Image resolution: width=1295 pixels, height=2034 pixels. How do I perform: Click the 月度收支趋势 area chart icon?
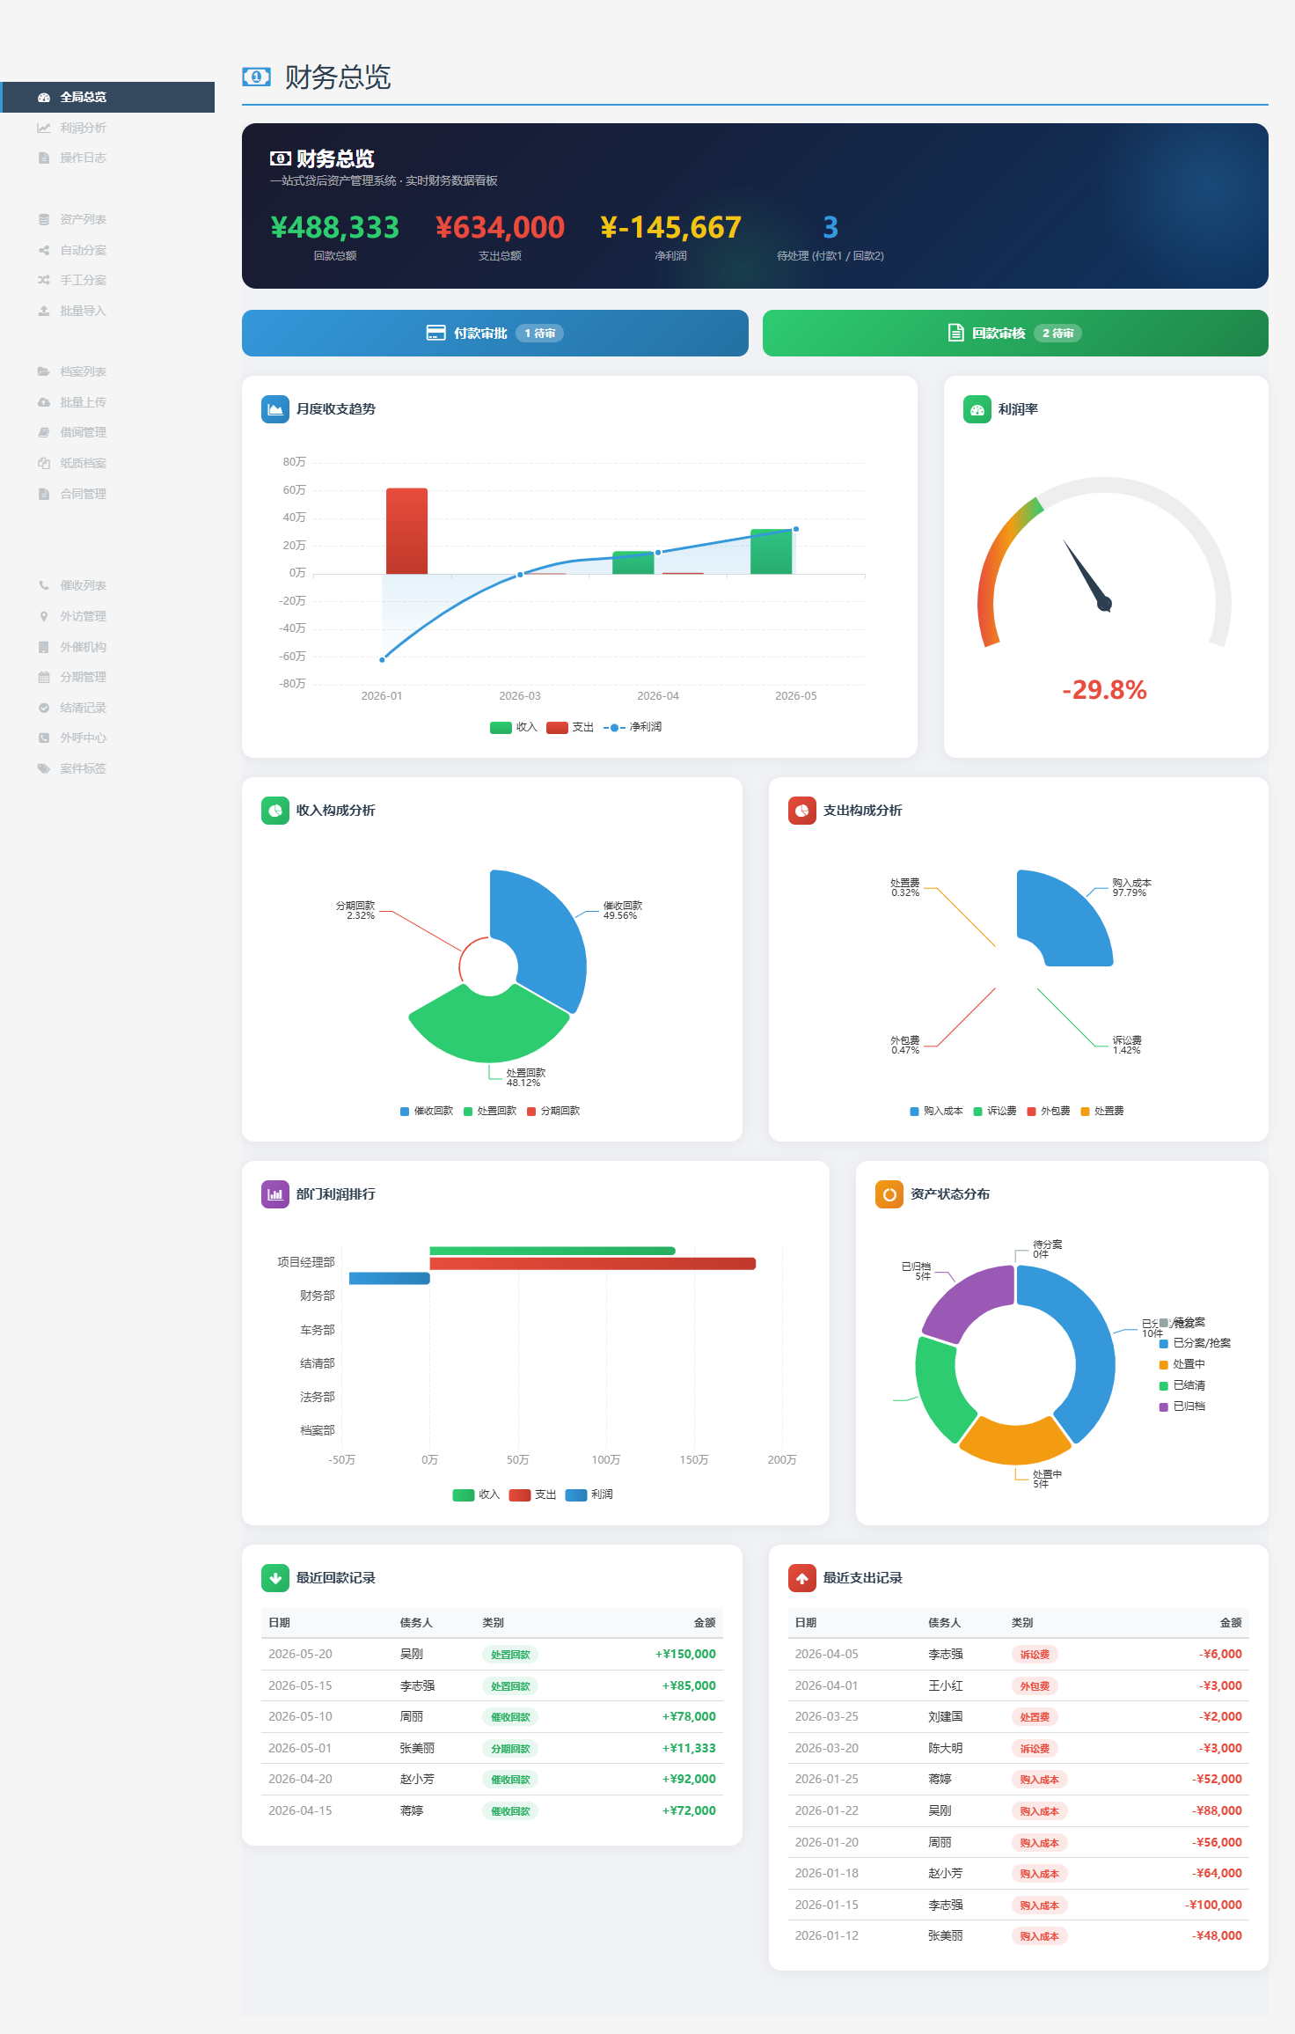coord(275,409)
